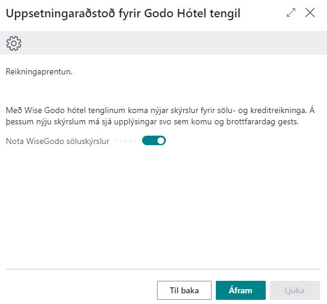Click the X icon at the top right
This screenshot has width=327, height=304.
[x=310, y=12]
